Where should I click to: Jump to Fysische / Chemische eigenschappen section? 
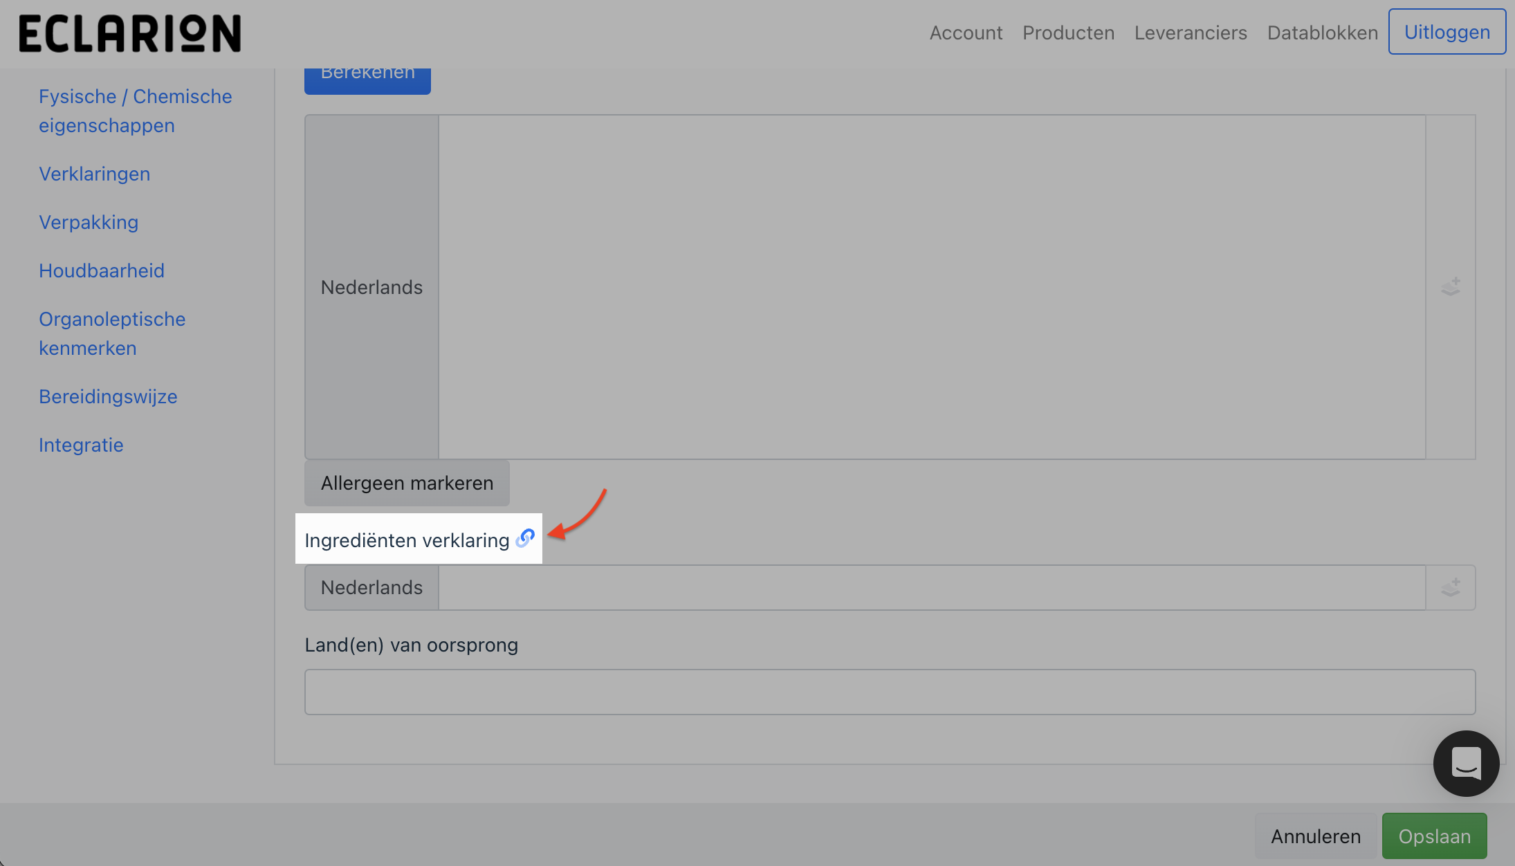click(135, 111)
